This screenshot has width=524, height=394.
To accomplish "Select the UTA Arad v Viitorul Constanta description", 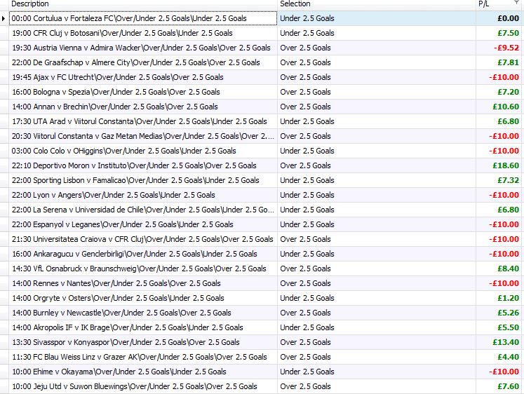I will pos(143,121).
